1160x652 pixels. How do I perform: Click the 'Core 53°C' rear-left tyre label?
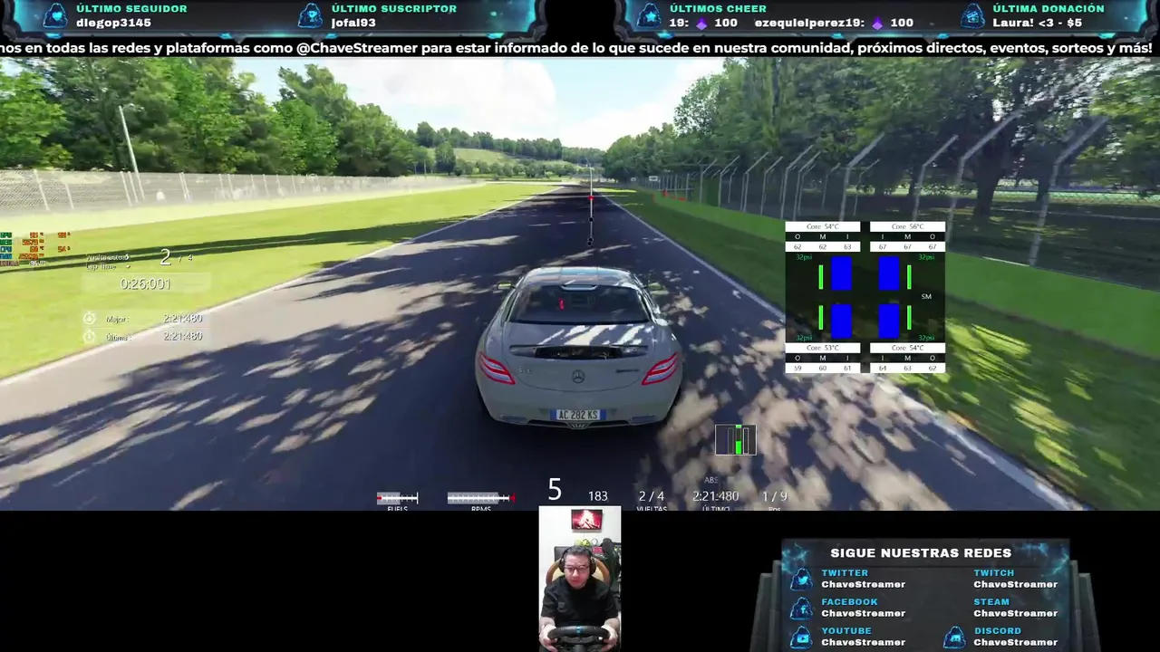click(x=823, y=348)
